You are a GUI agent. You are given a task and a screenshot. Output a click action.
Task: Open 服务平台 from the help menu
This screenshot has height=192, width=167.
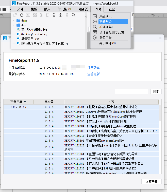click(106, 37)
